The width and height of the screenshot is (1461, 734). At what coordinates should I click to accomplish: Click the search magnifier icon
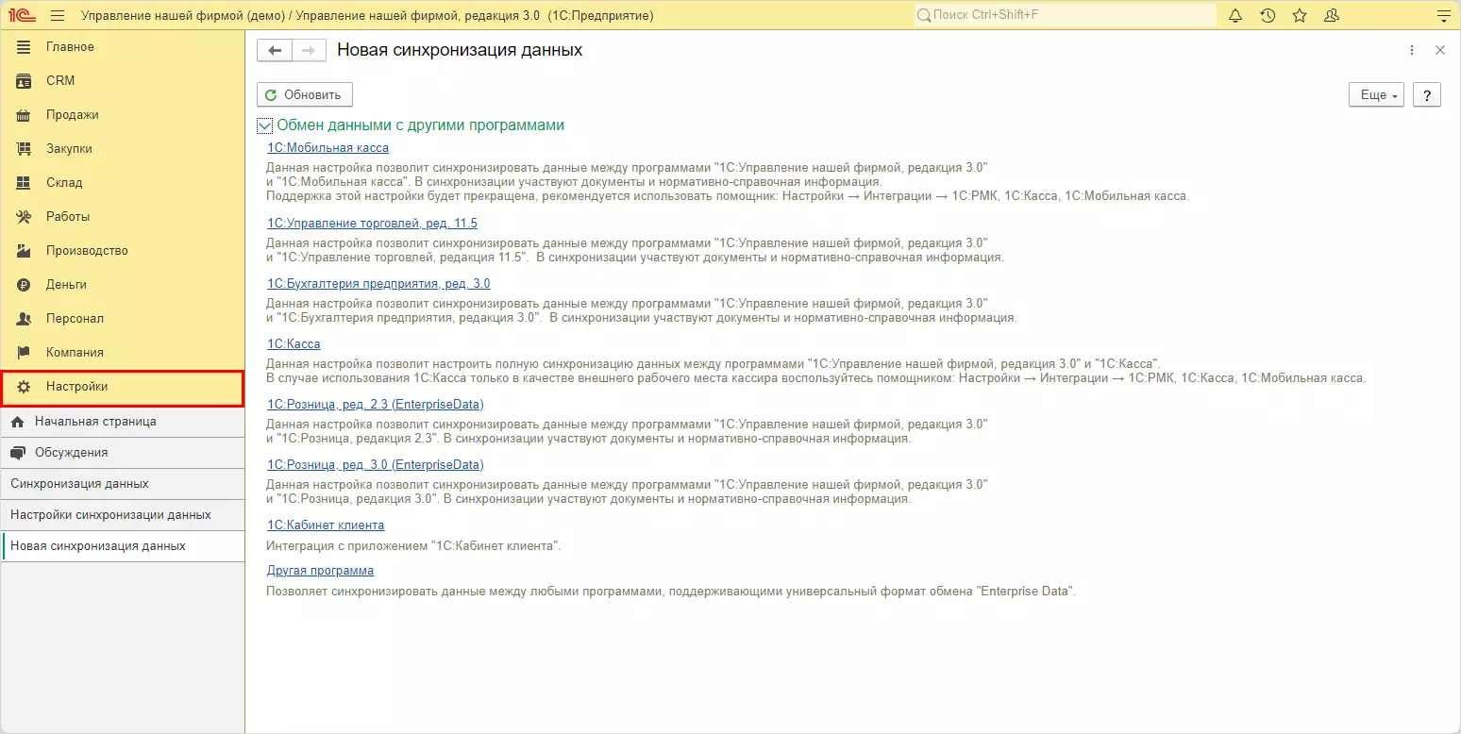click(x=924, y=15)
